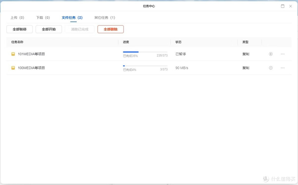Click the 已完成35% label
Viewport: 298px width, 185px height.
point(130,56)
